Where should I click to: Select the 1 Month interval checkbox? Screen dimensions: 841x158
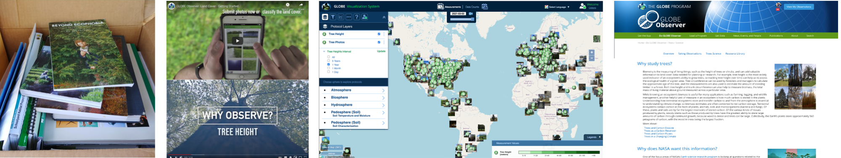(328, 68)
